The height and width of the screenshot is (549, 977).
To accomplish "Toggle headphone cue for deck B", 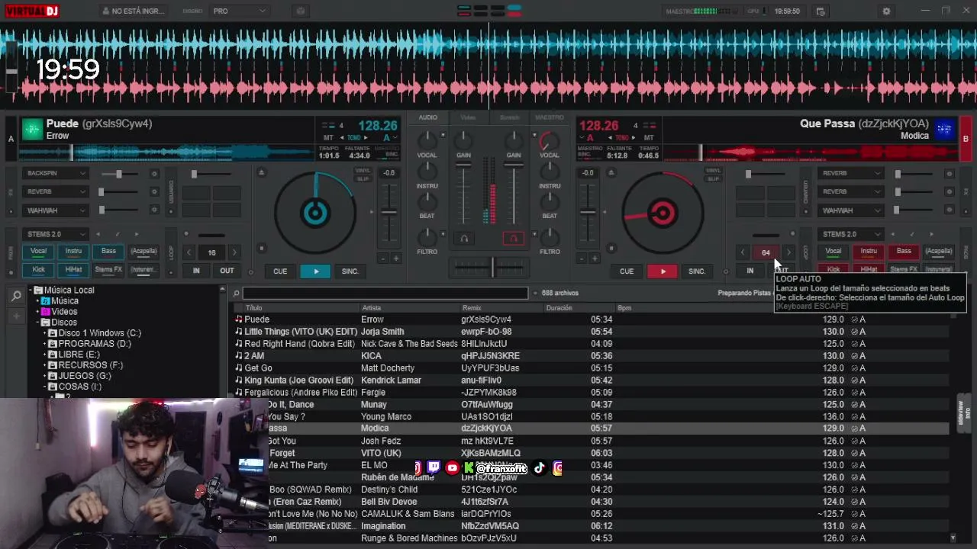I will (x=514, y=239).
